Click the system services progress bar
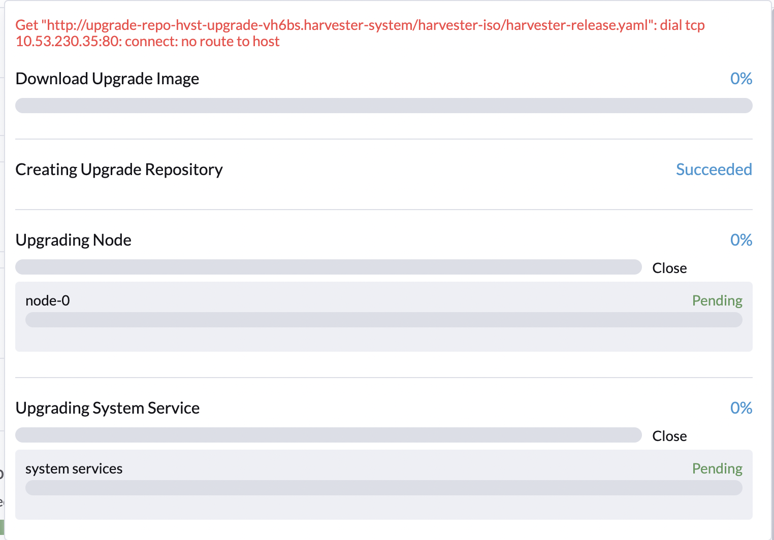Image resolution: width=774 pixels, height=540 pixels. (384, 487)
